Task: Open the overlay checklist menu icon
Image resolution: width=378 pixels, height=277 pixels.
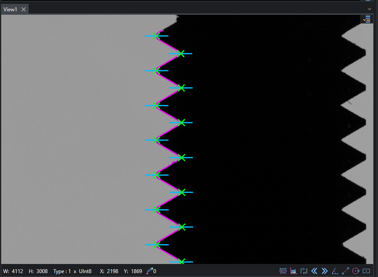Action: click(x=367, y=19)
